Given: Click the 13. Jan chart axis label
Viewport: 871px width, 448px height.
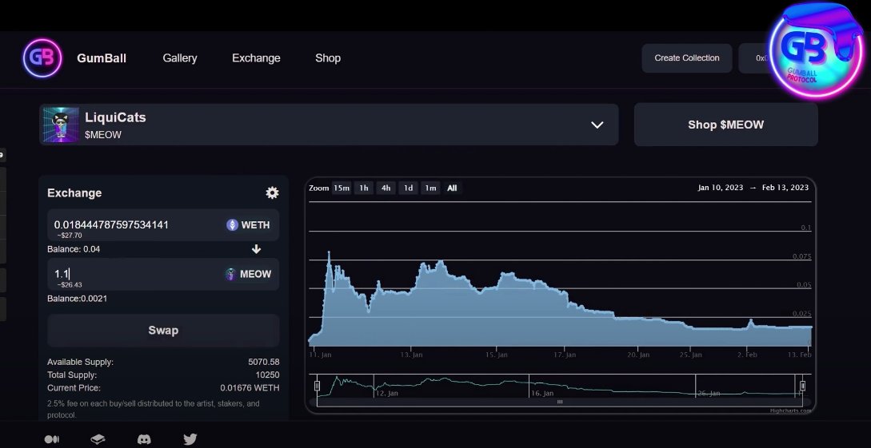Looking at the screenshot, I should [x=412, y=355].
